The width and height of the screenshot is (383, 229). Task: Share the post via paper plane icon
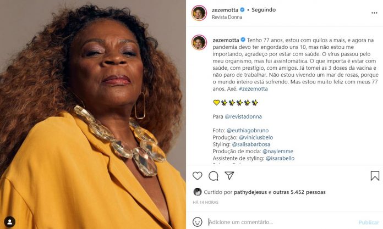[229, 176]
